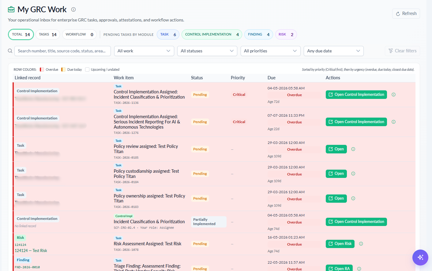Toggle the RISK 2 module filter

(x=286, y=35)
